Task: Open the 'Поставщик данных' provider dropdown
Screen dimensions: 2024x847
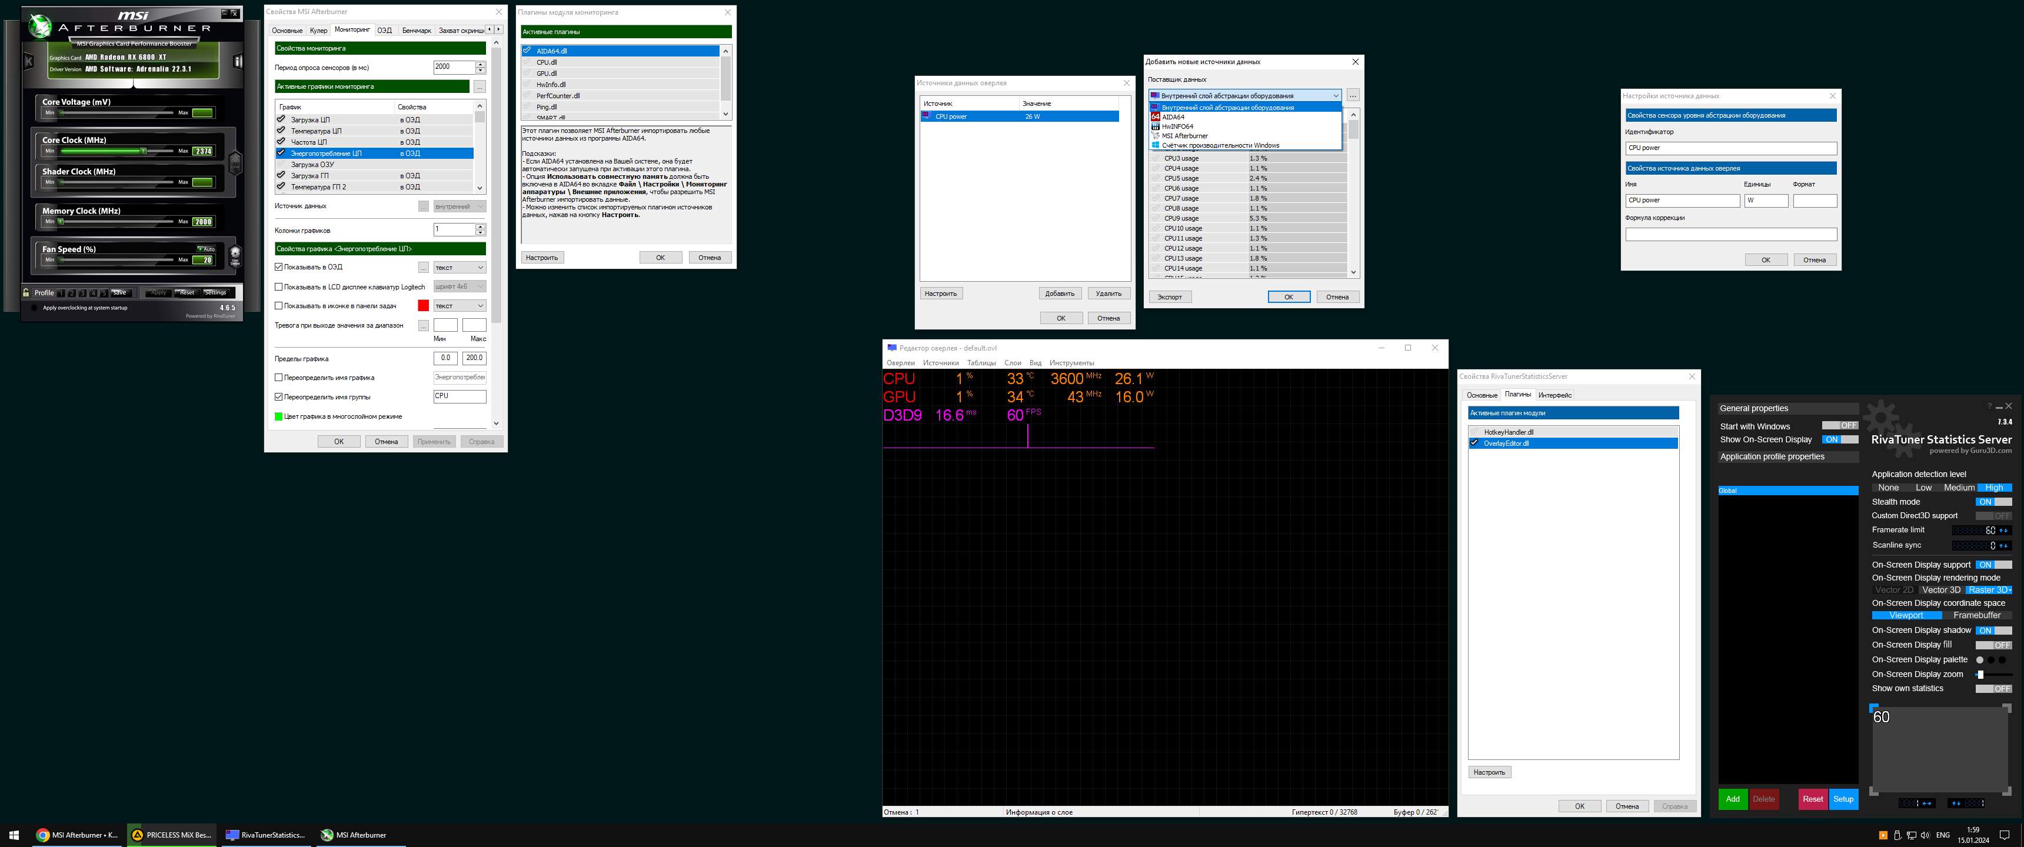Action: click(x=1246, y=96)
